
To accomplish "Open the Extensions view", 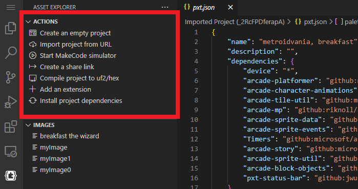I will pos(11,127).
